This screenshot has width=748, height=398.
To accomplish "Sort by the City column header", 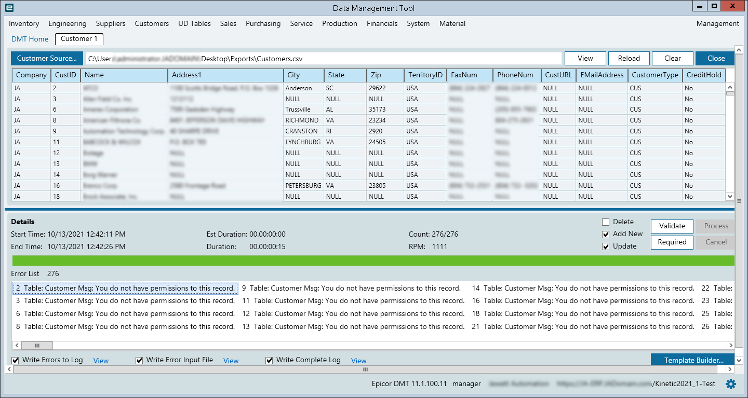I will tap(304, 75).
